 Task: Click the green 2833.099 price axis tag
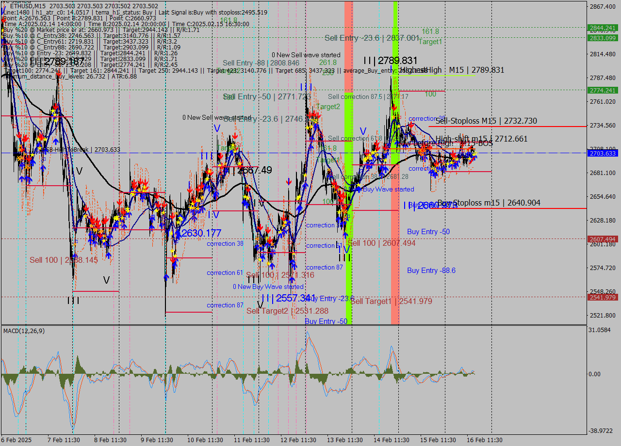[x=602, y=38]
